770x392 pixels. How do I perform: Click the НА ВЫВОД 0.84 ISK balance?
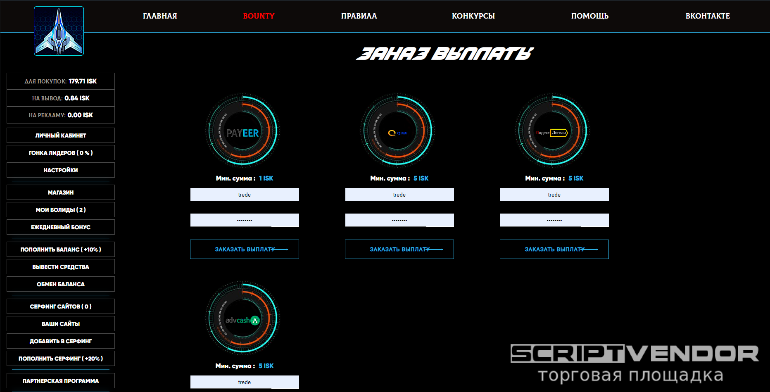61,98
